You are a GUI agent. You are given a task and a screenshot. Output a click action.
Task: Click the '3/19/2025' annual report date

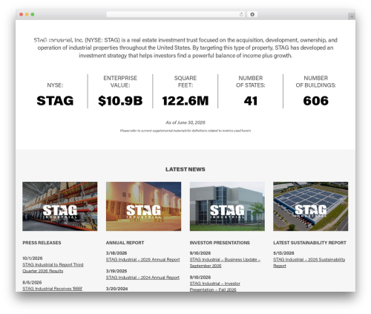coord(116,271)
